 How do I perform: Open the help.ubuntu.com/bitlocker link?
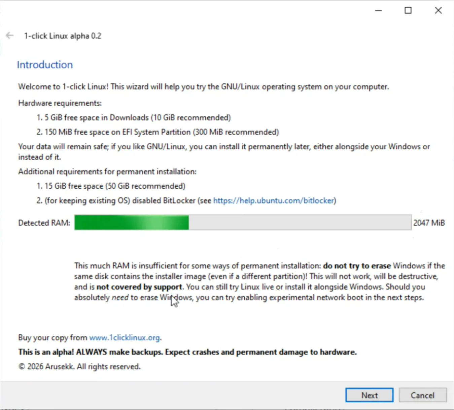[274, 201]
